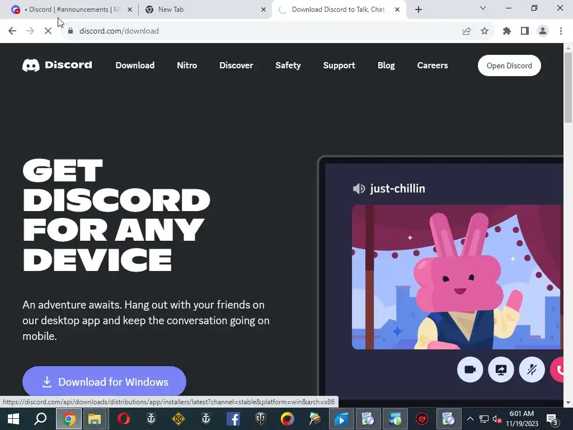Launch Opera from the taskbar
Screen dimensions: 573x430
[x=123, y=419]
